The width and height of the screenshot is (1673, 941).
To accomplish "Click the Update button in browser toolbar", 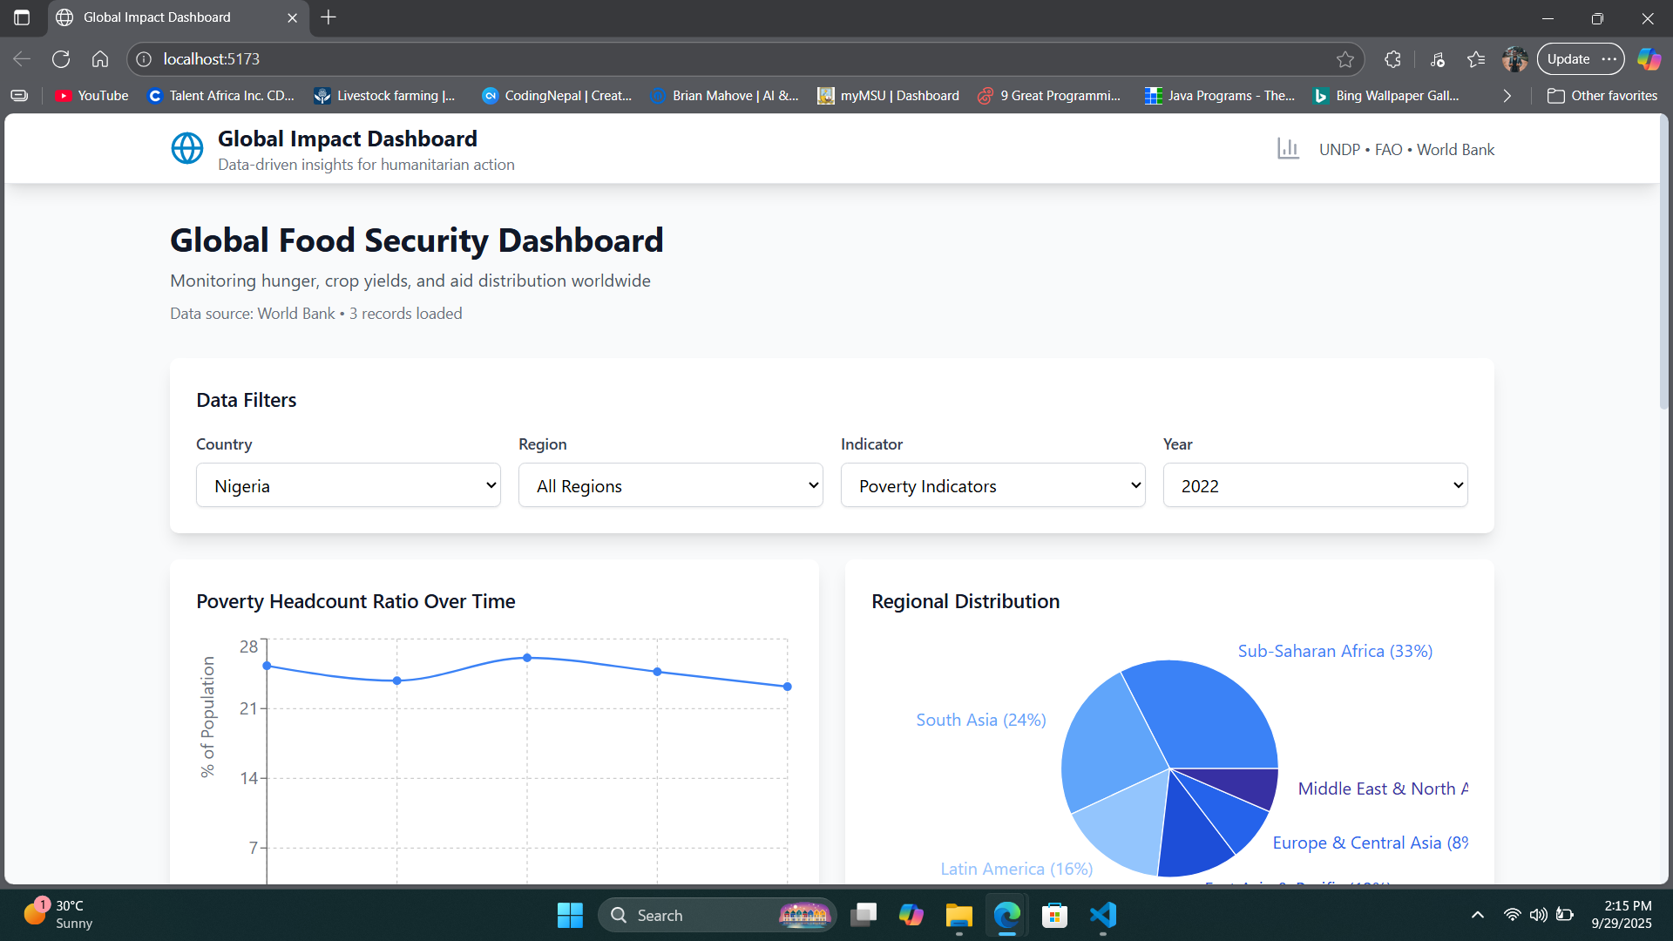I will (x=1568, y=59).
